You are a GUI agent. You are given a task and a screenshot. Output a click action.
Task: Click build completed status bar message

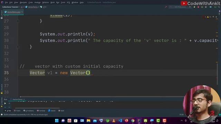pos(26,115)
